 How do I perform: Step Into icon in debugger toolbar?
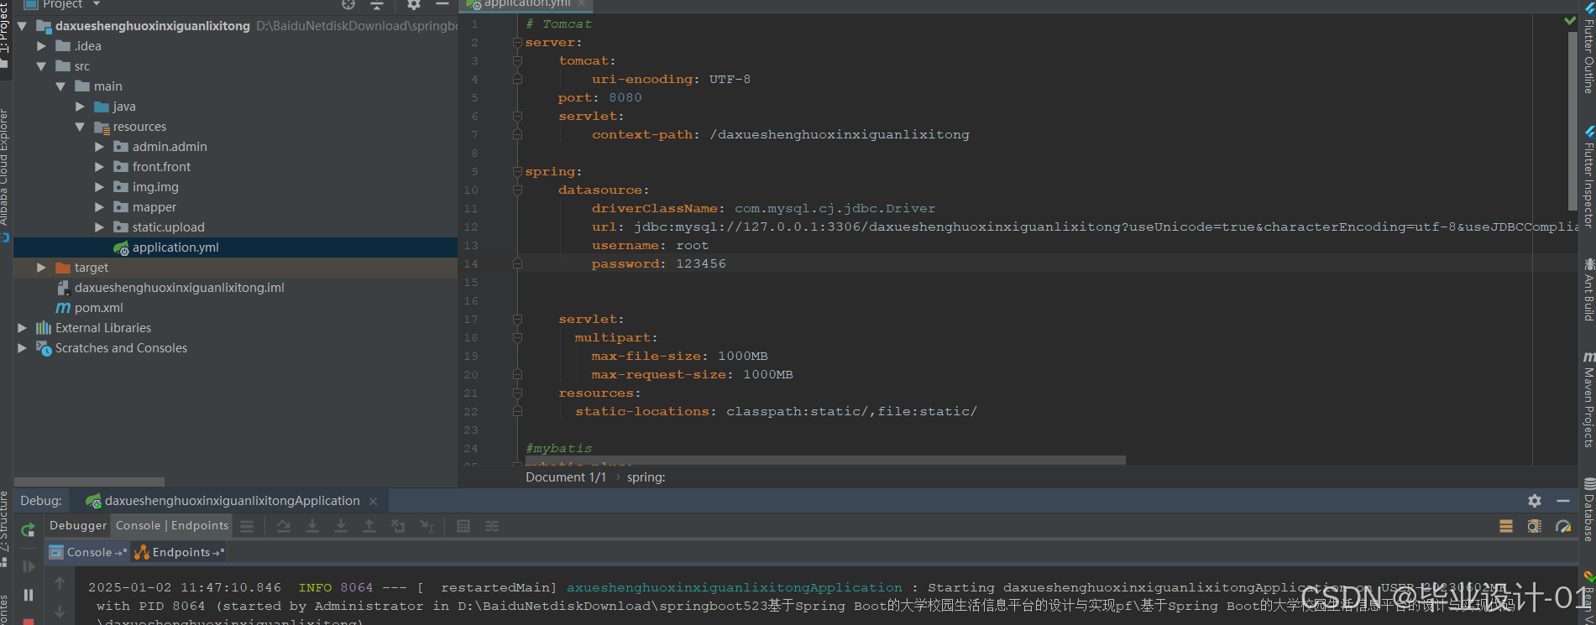click(x=312, y=526)
